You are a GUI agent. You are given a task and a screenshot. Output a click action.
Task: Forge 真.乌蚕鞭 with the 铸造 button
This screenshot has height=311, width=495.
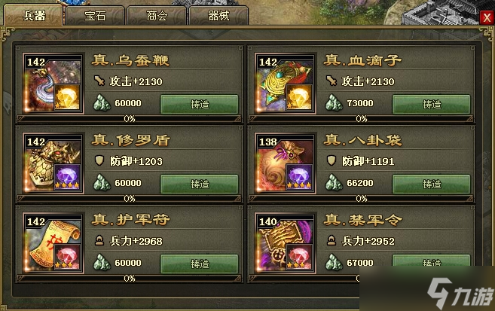point(200,104)
